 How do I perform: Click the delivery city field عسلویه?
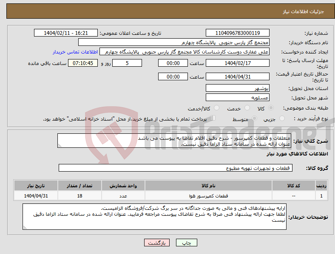coord(237,97)
